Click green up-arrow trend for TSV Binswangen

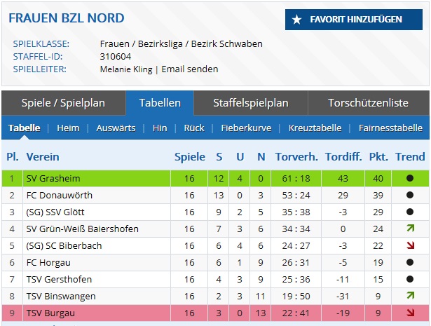[x=410, y=296]
